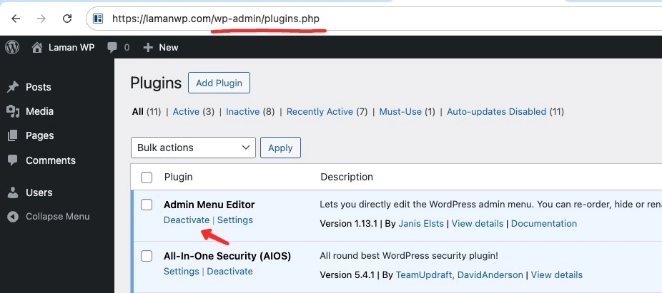
Task: Check the Admin Menu Editor checkbox
Action: (147, 205)
